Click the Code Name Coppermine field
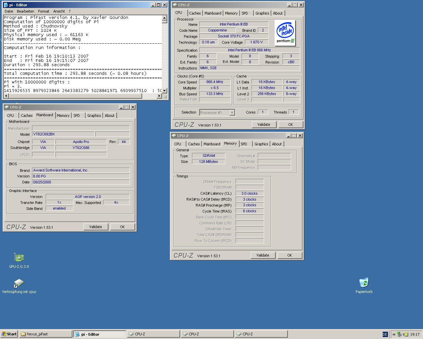Screen dimensions: 423x339 point(217,30)
